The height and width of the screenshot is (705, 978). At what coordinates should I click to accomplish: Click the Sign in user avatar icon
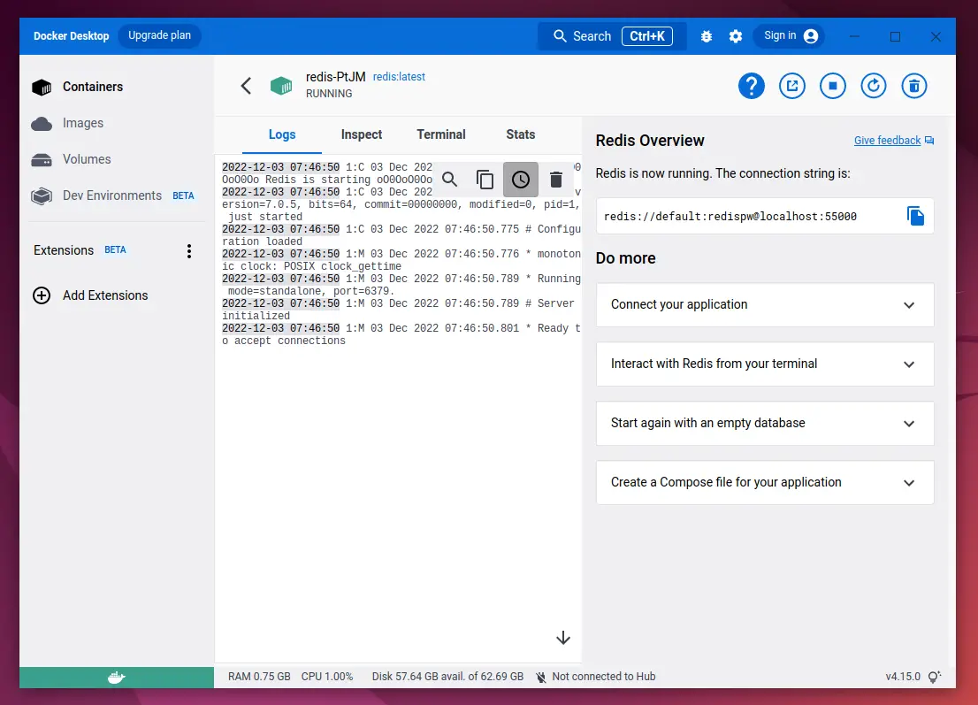coord(811,36)
